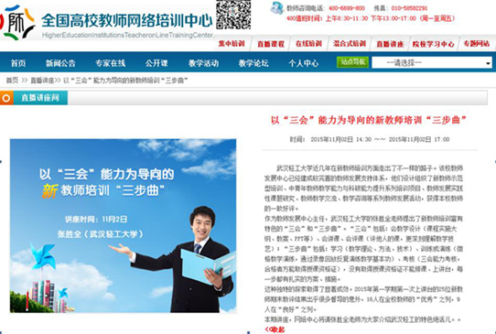Image resolution: width=496 pixels, height=334 pixels.
Task: Open the 混合式培训 tab
Action: pos(350,44)
